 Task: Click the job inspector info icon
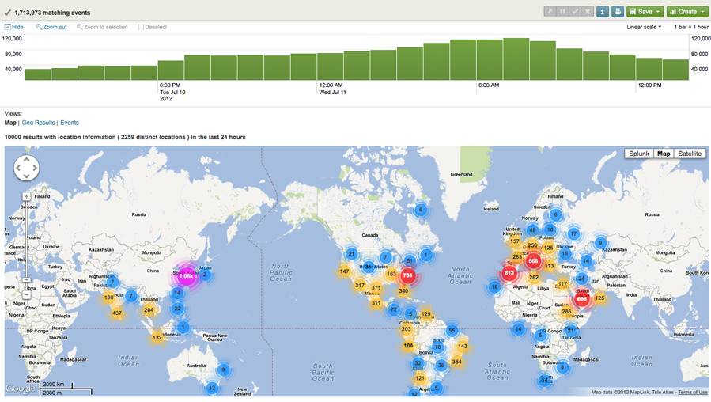point(603,12)
